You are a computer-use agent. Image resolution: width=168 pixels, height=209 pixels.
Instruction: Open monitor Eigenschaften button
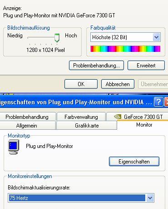click(x=134, y=161)
